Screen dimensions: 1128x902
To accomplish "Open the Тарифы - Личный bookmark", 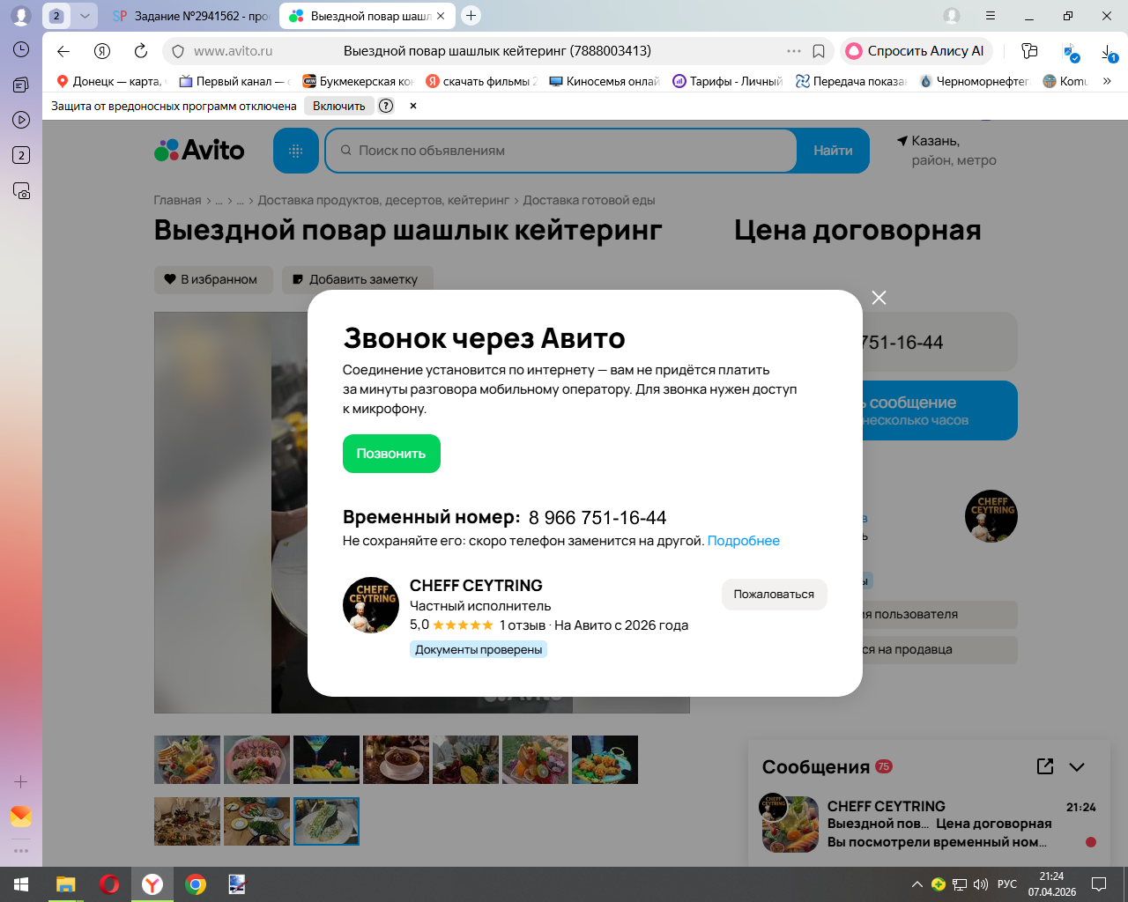I will 728,81.
